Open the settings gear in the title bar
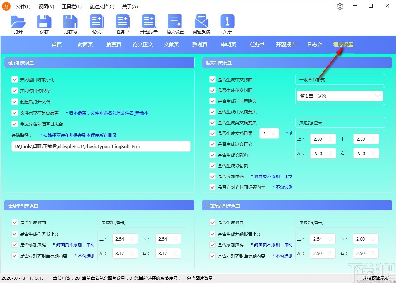Image resolution: width=396 pixels, height=283 pixels. (x=340, y=6)
